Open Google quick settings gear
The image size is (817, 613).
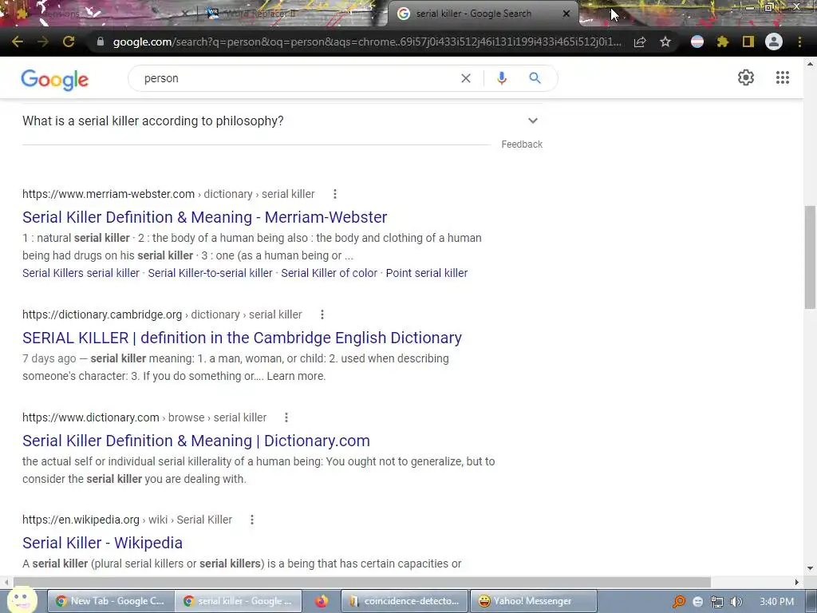[x=746, y=77]
